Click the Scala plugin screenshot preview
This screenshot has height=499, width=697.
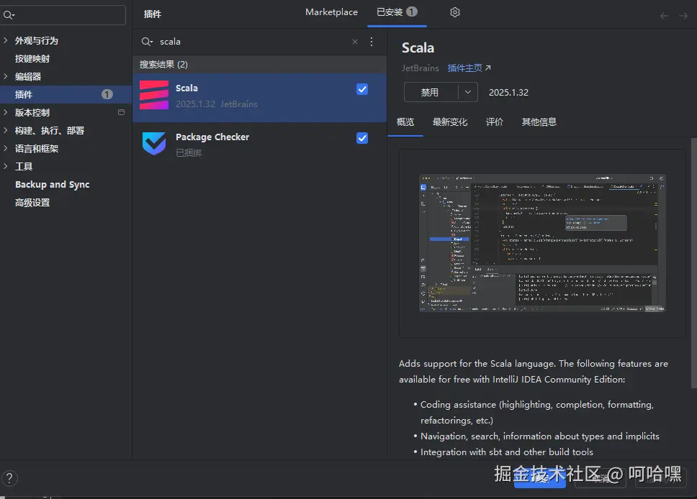click(x=542, y=243)
